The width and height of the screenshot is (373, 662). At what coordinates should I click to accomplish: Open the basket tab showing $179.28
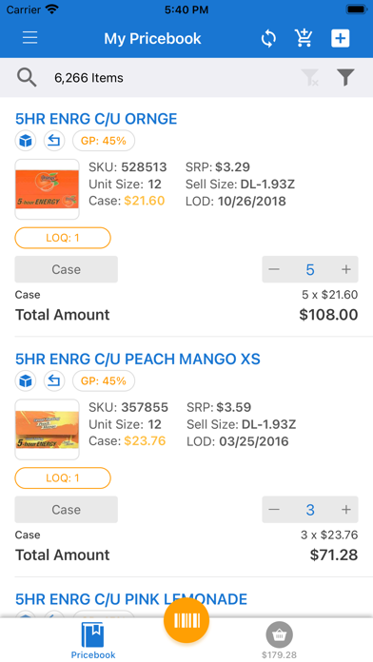coord(279,641)
